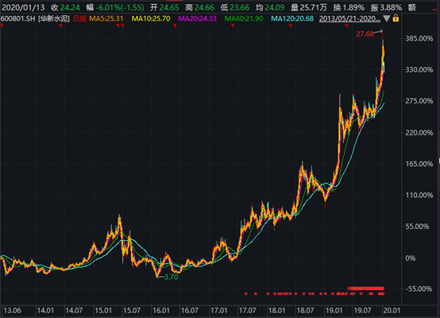Click the red corner flag near 19.07

point(346,25)
